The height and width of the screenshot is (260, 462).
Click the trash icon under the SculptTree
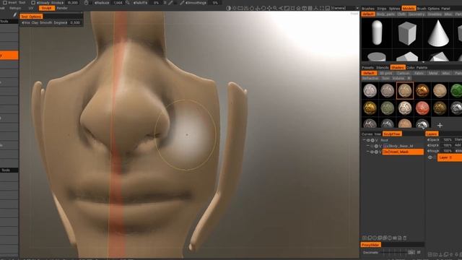click(x=405, y=238)
